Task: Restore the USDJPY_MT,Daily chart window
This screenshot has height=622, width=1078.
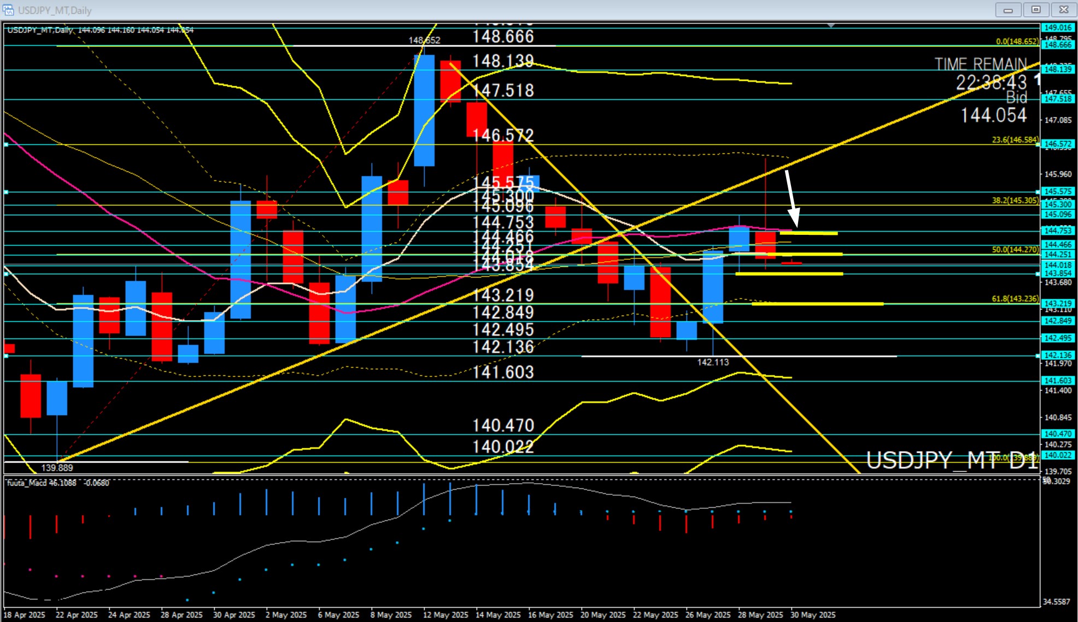Action: coord(1036,9)
